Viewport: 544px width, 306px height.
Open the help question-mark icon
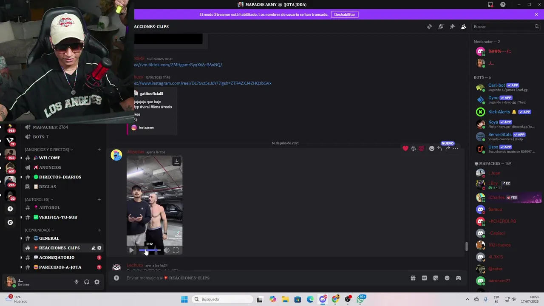503,5
